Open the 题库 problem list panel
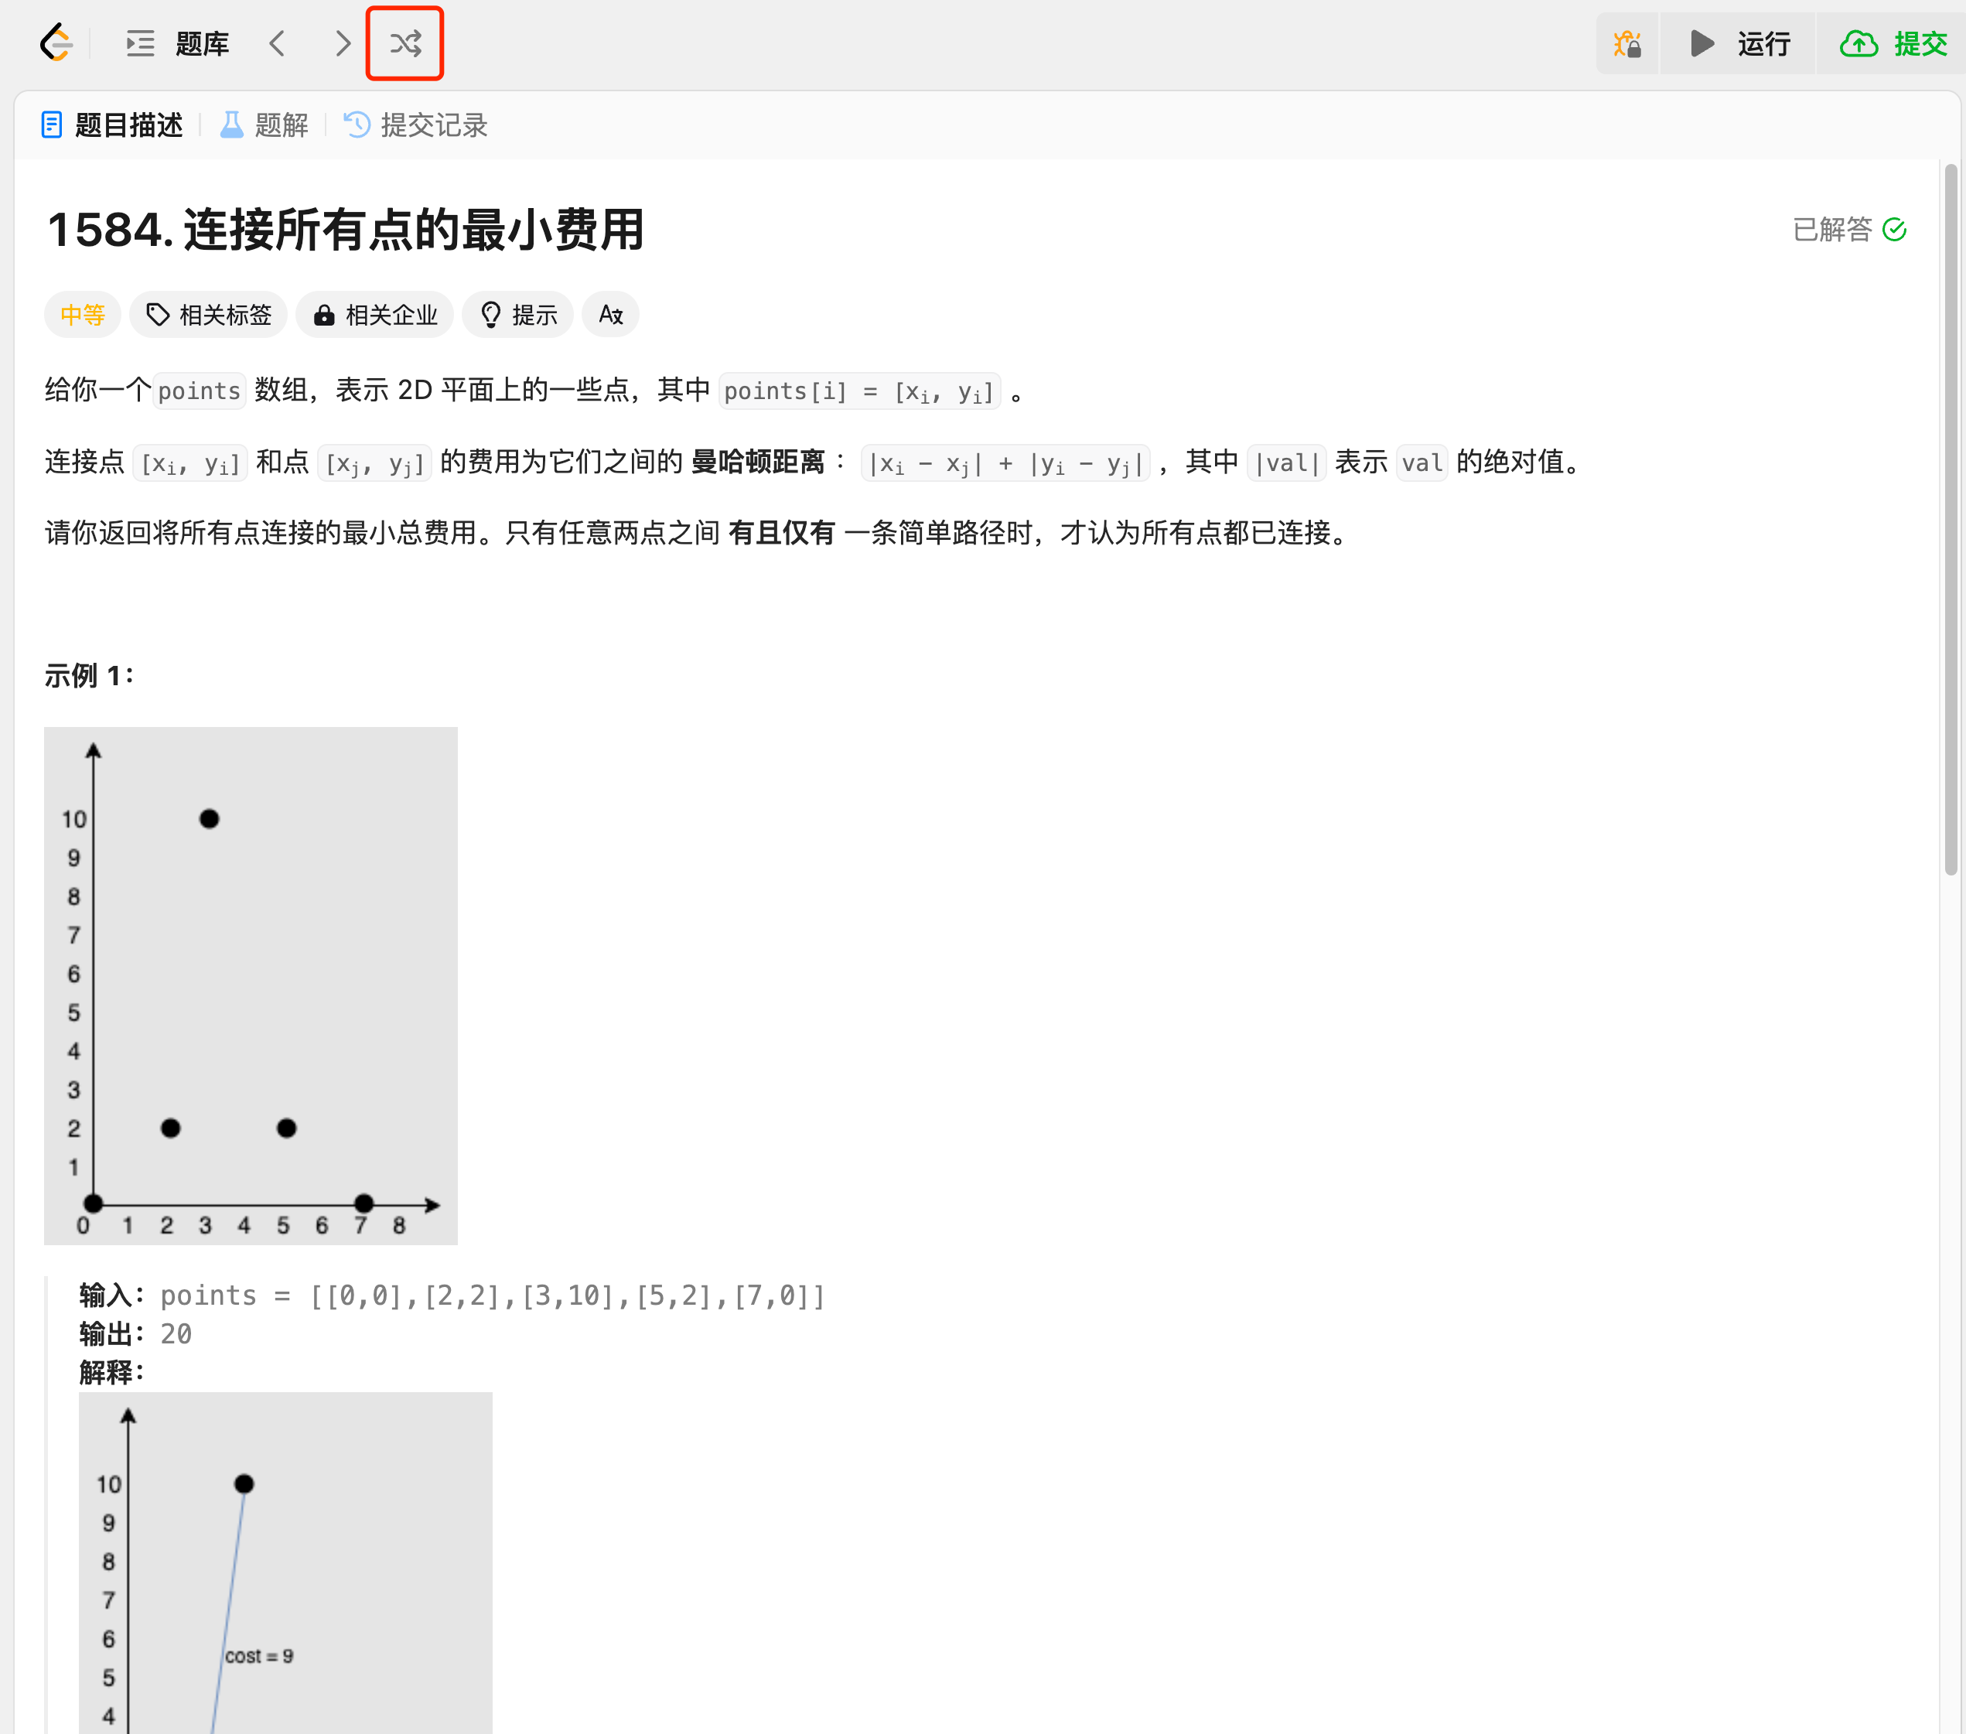1966x1734 pixels. 178,43
